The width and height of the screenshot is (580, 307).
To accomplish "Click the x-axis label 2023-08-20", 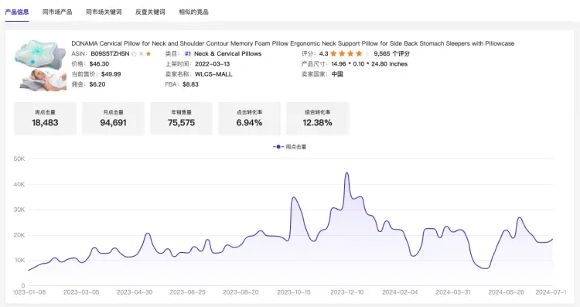I will point(241,292).
